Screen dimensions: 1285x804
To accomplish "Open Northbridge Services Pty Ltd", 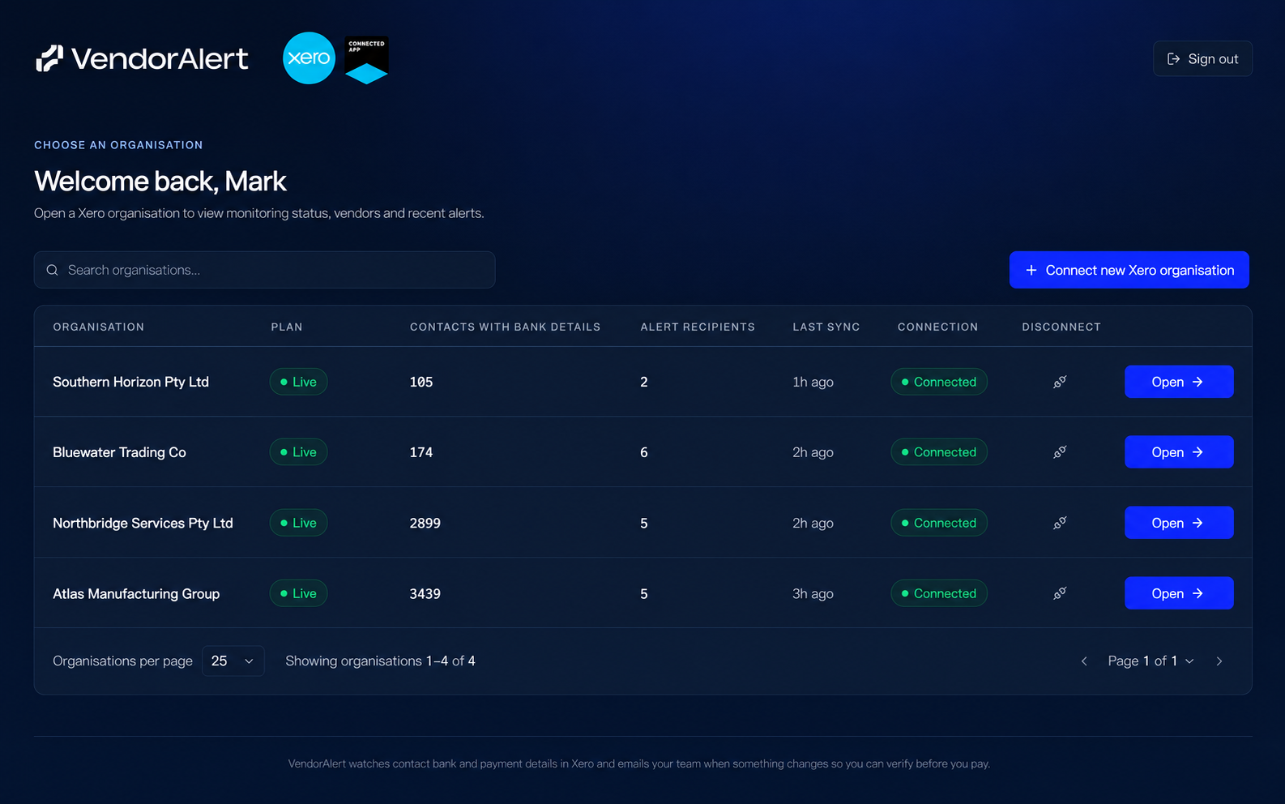I will coord(1179,523).
